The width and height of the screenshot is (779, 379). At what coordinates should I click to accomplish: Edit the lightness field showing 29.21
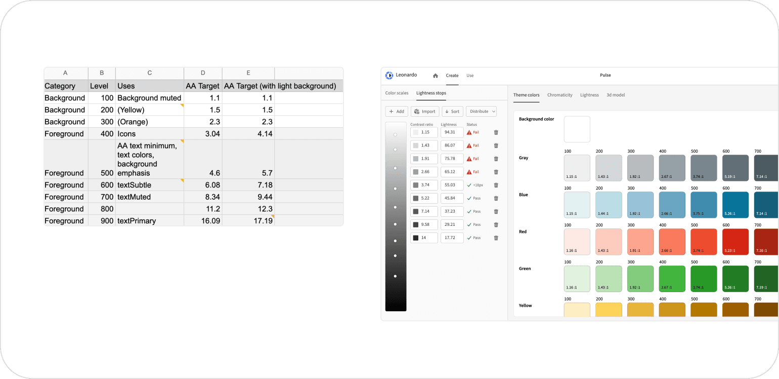452,224
